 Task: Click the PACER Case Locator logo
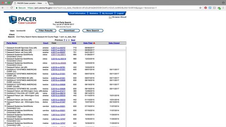pos(23,20)
